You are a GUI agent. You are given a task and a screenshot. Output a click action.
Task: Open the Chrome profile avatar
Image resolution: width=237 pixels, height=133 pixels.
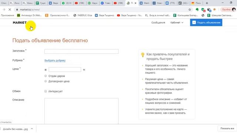click(x=234, y=10)
